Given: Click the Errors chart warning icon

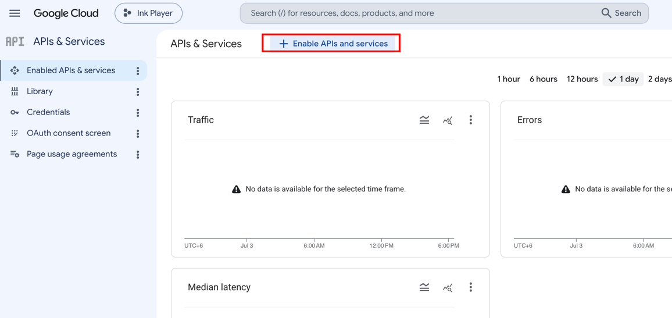Looking at the screenshot, I should [566, 189].
